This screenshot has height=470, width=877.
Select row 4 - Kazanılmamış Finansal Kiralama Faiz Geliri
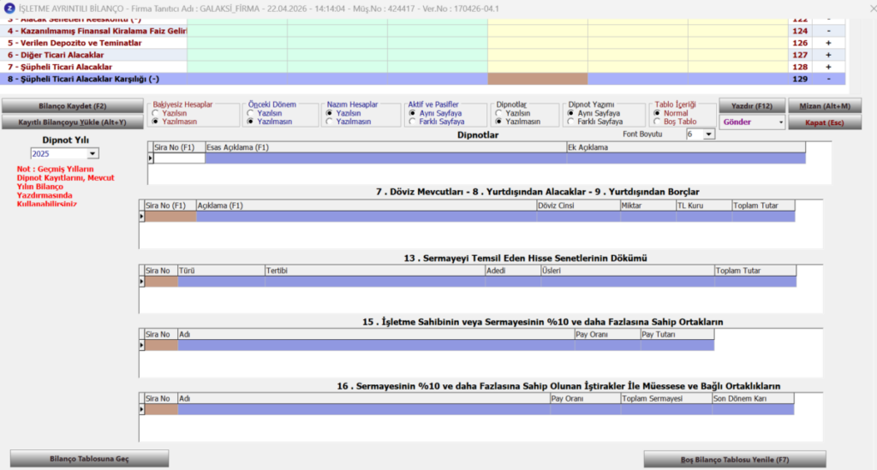(423, 32)
